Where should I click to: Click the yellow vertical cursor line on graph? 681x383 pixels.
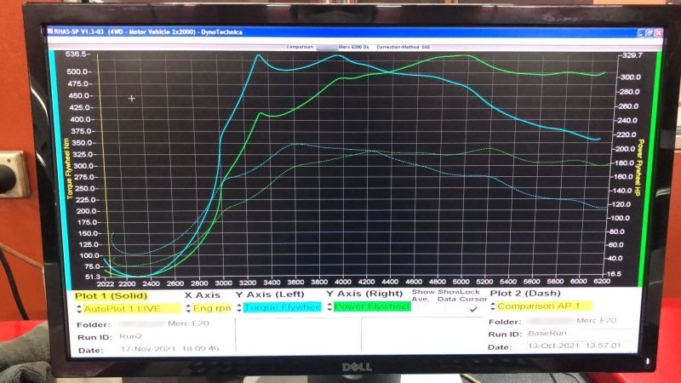coord(104,165)
